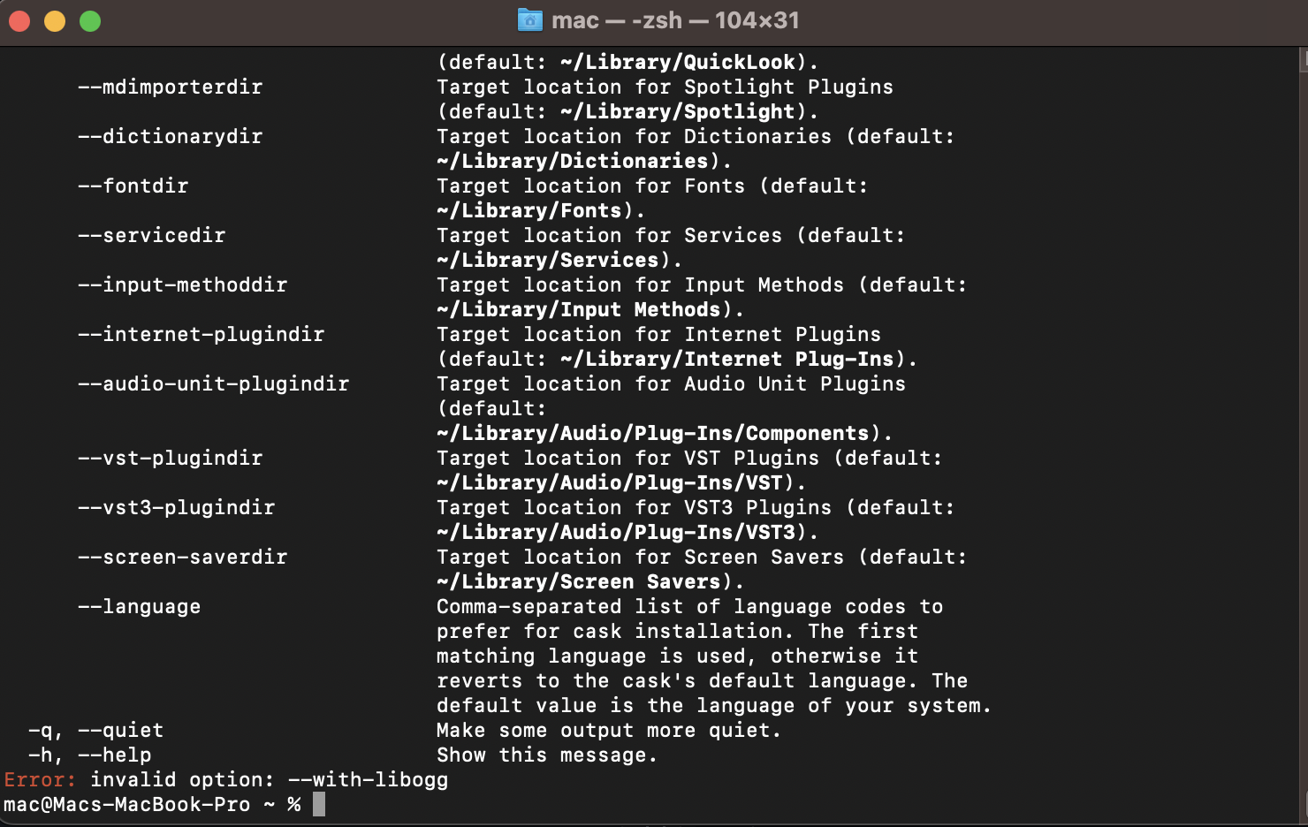Select the --language option text
This screenshot has width=1308, height=827.
point(139,606)
